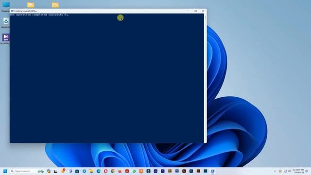
Task: Open File Explorer from the taskbar
Action: [x=91, y=171]
